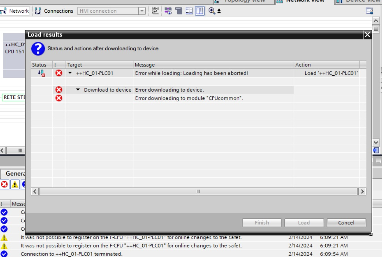Select the second F-CPU registration warning message
The width and height of the screenshot is (382, 257).
131,245
